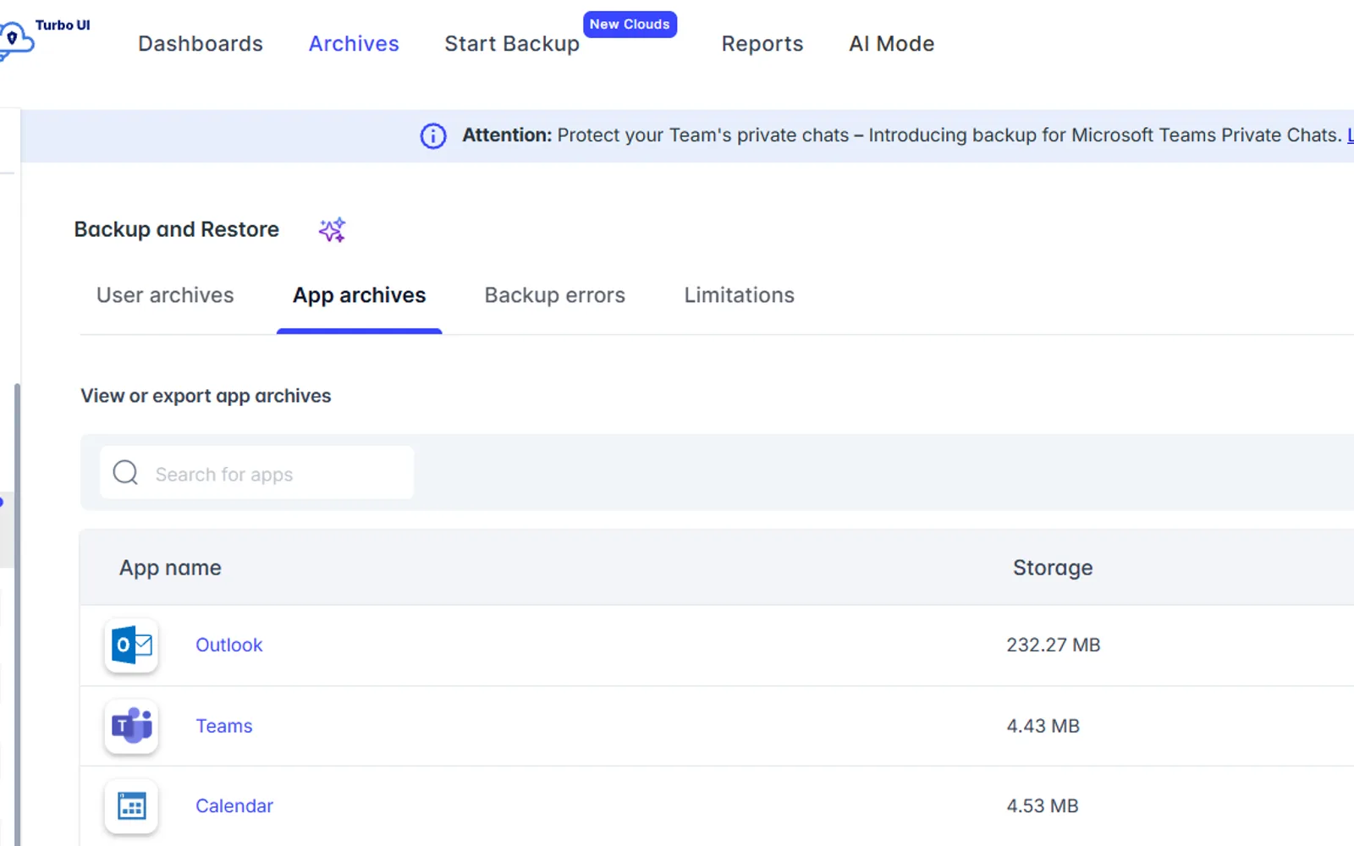
Task: Open the Teams archive link
Action: (224, 726)
